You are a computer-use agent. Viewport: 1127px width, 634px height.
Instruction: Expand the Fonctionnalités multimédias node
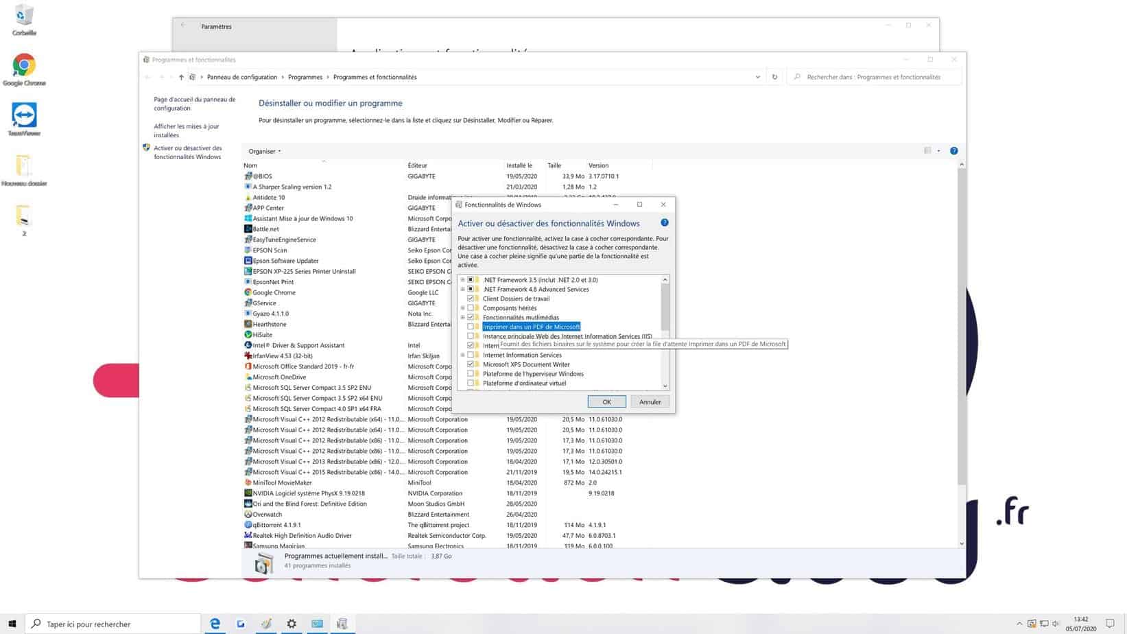click(x=462, y=318)
